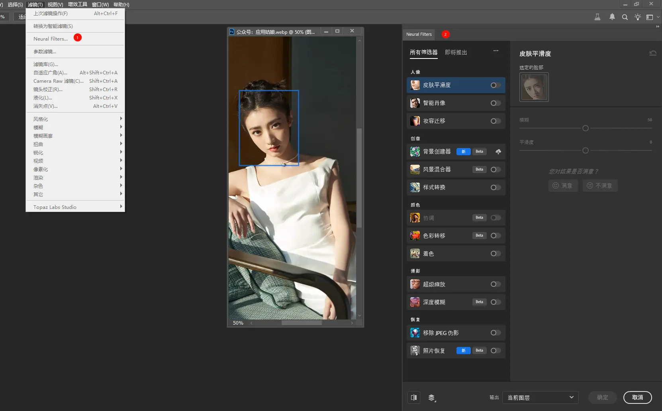Enable the 智能肖像 filter toggle
The width and height of the screenshot is (662, 411).
[495, 103]
